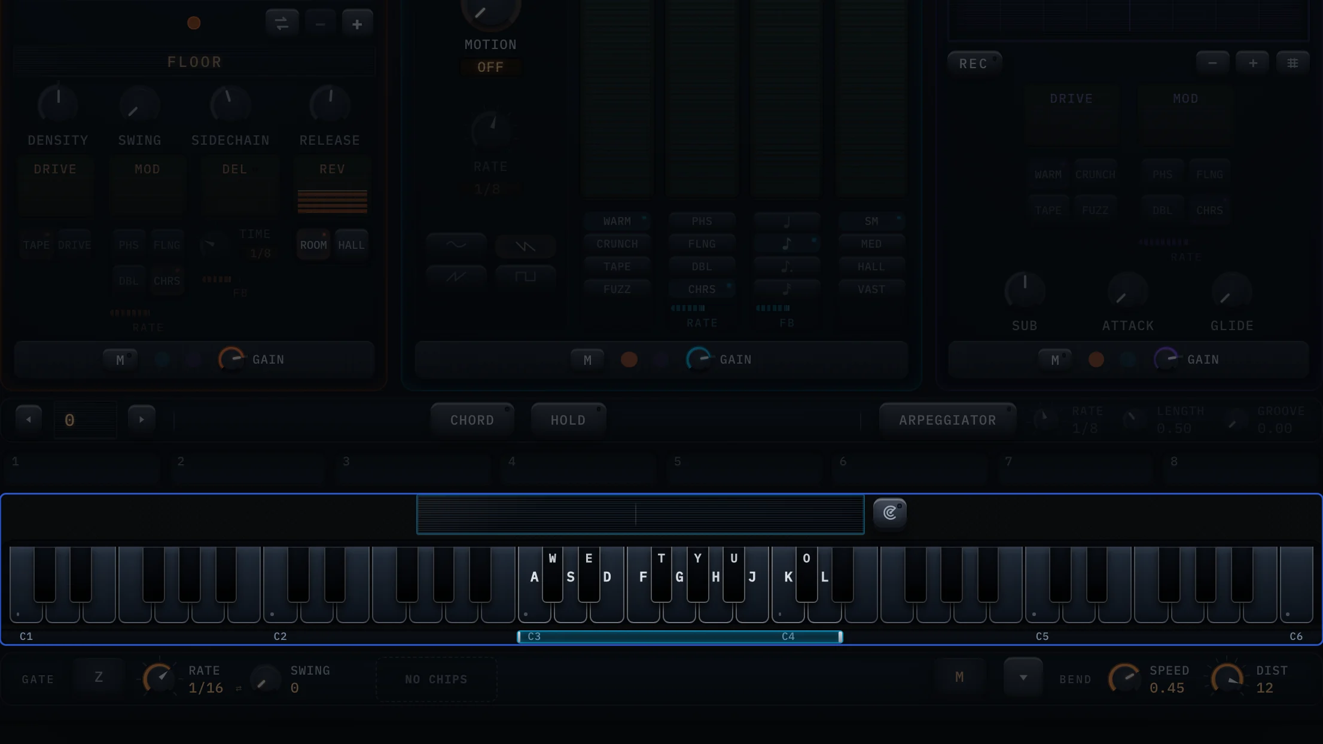1323x744 pixels.
Task: Choose the quarter note delay time
Action: click(x=787, y=221)
